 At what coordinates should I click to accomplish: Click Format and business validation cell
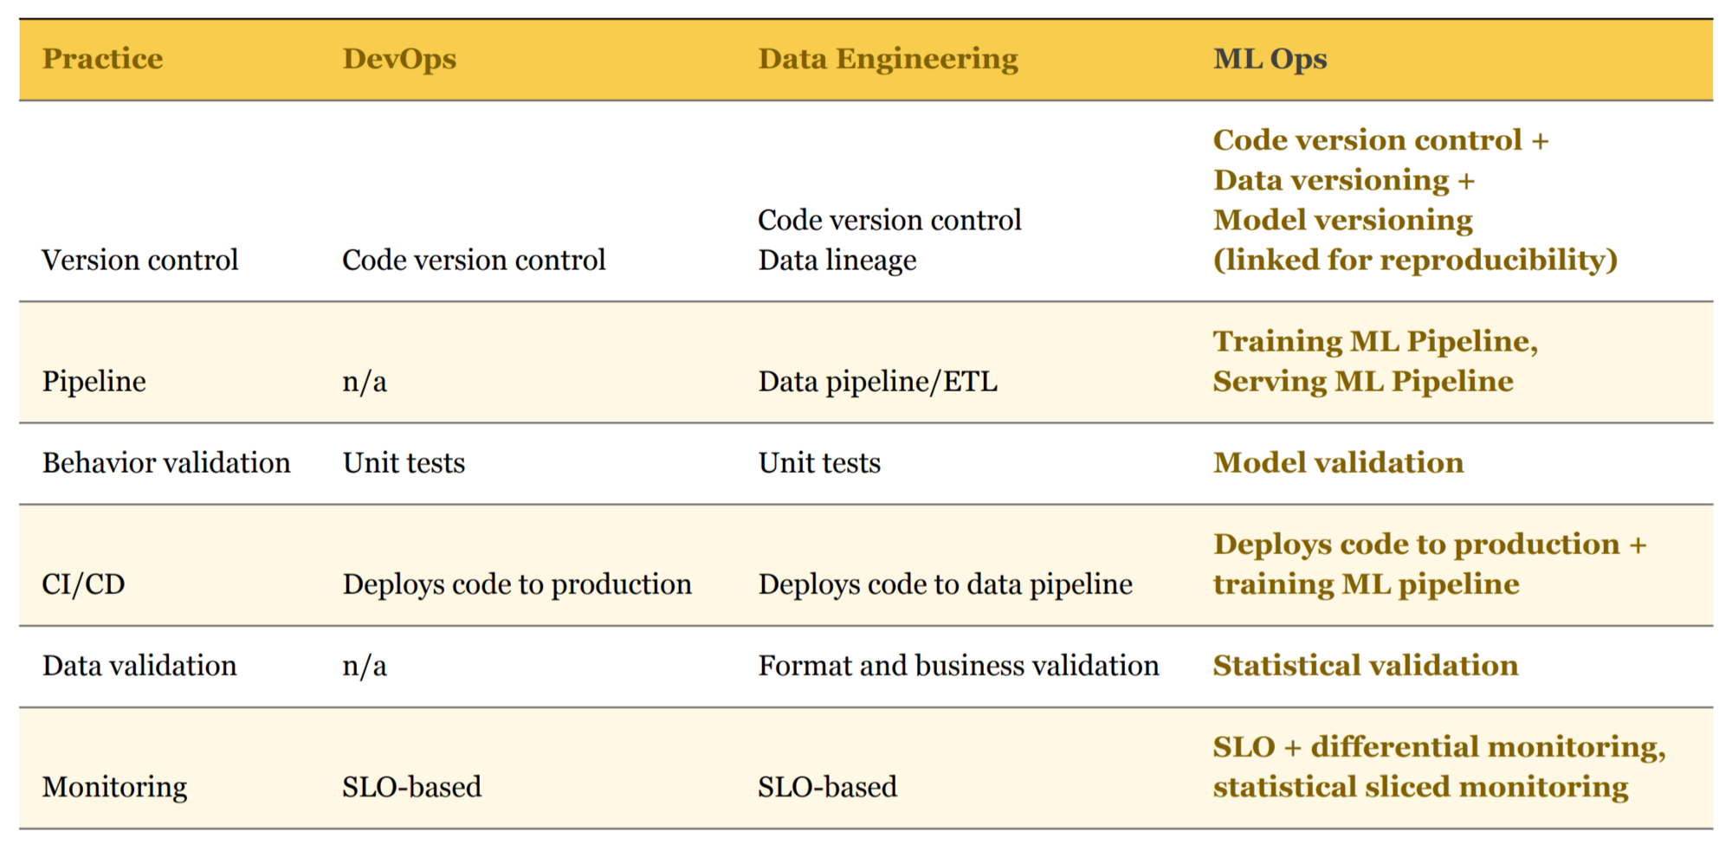959,665
